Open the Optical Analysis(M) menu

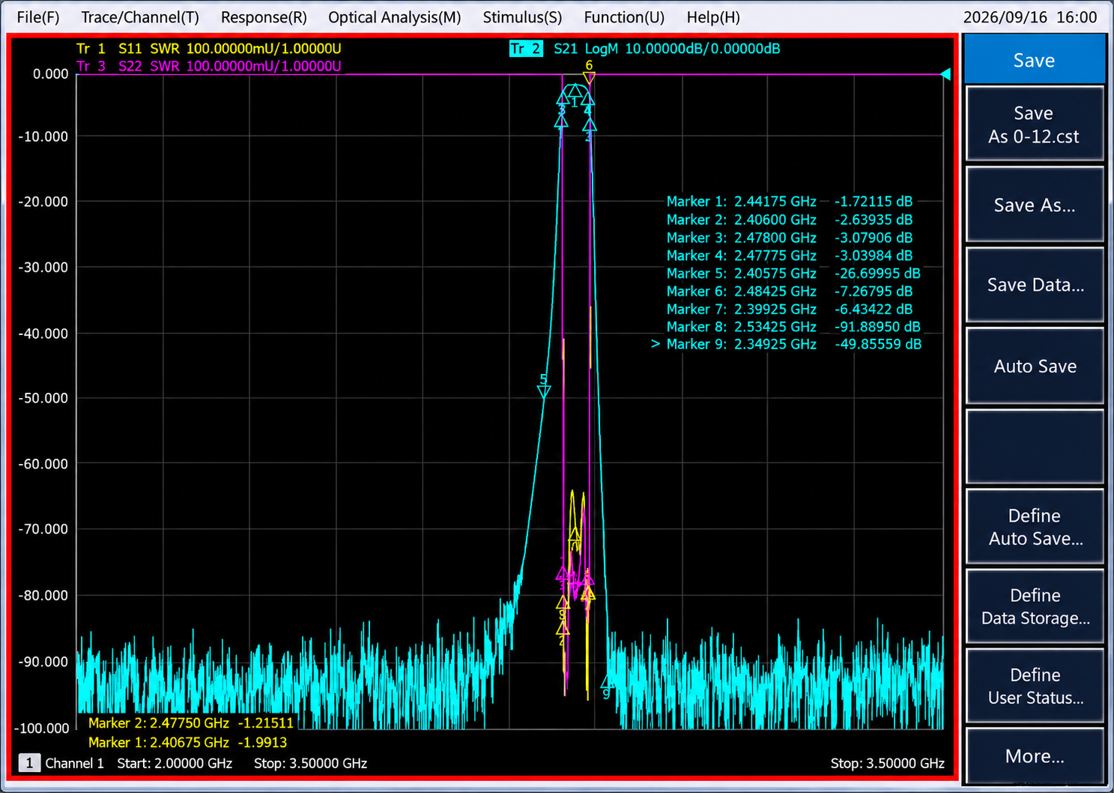coord(395,17)
